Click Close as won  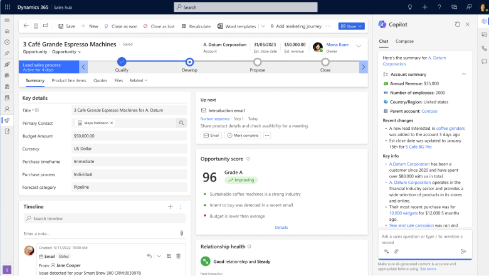click(x=121, y=26)
